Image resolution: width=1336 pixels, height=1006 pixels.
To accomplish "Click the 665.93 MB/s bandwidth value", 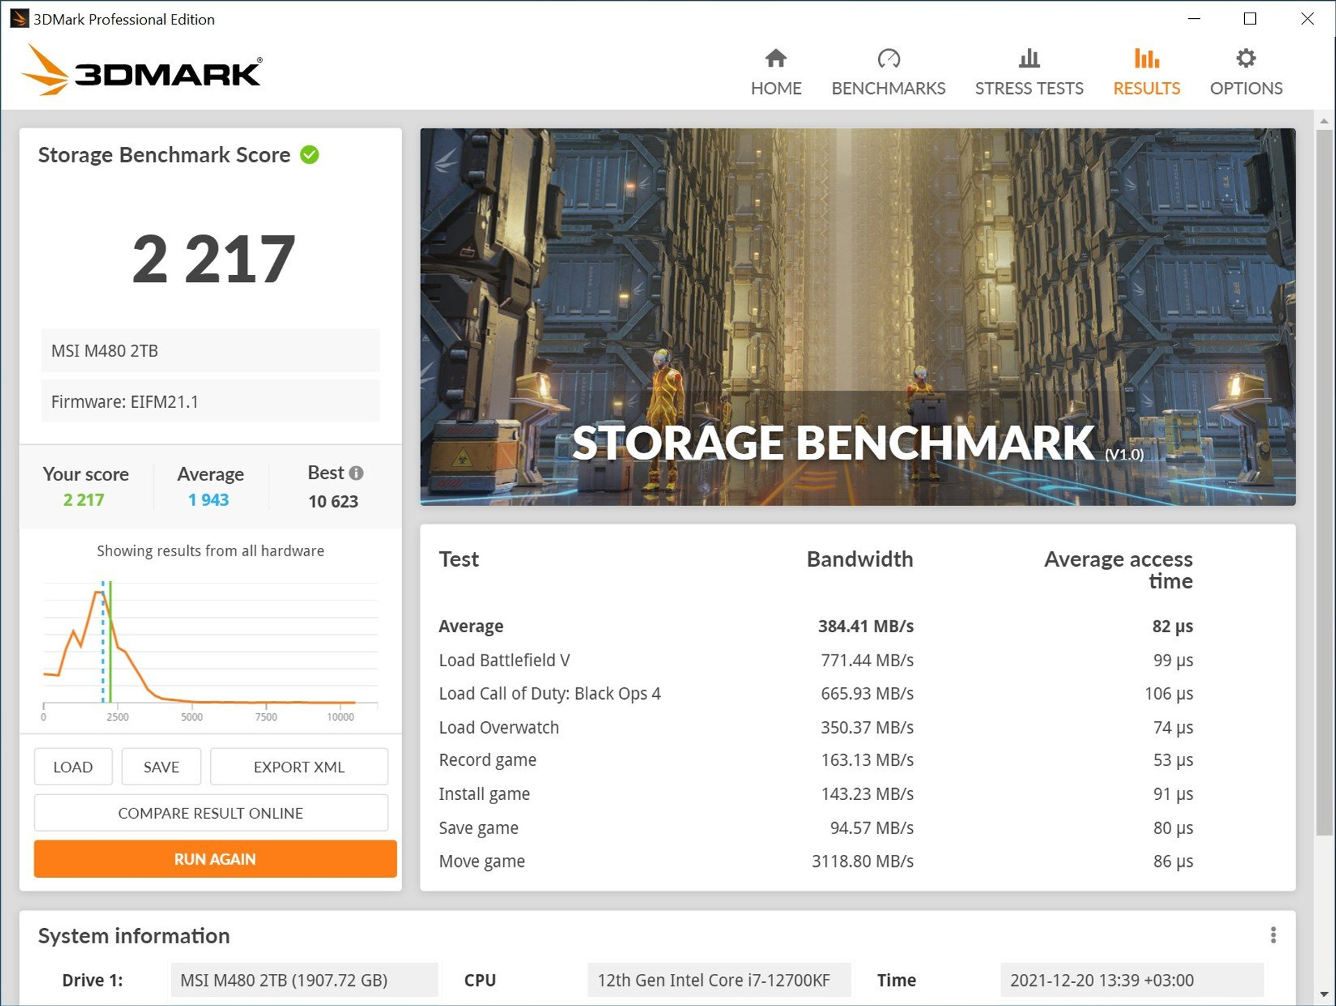I will (x=867, y=693).
